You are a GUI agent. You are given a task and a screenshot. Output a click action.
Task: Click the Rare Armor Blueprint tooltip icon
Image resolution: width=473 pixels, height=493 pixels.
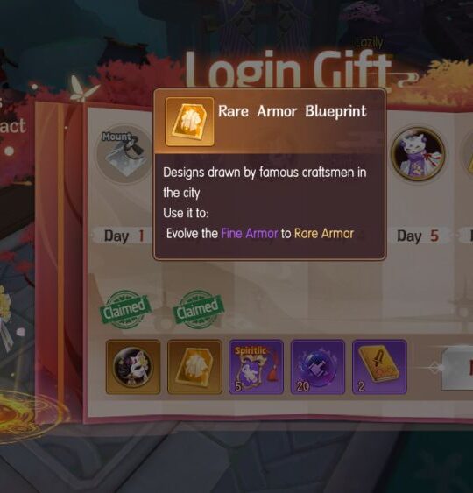coord(190,122)
